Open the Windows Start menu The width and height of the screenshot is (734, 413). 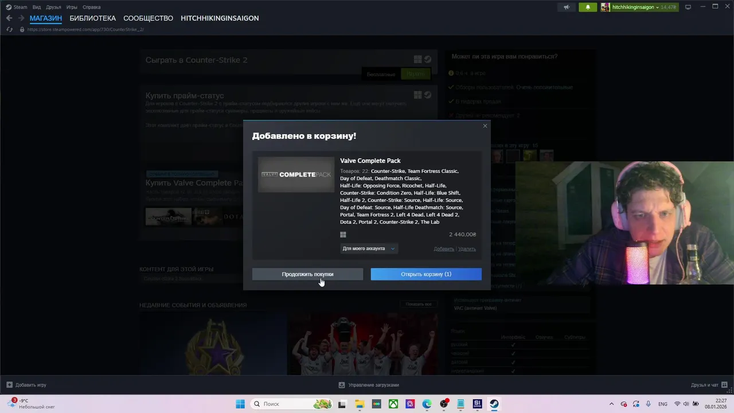pyautogui.click(x=240, y=404)
